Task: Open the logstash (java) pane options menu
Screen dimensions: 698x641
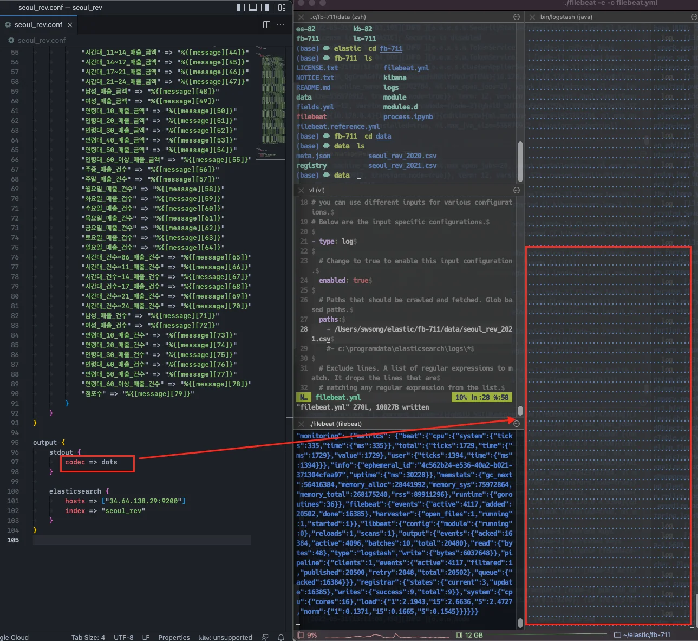Action: coord(694,17)
